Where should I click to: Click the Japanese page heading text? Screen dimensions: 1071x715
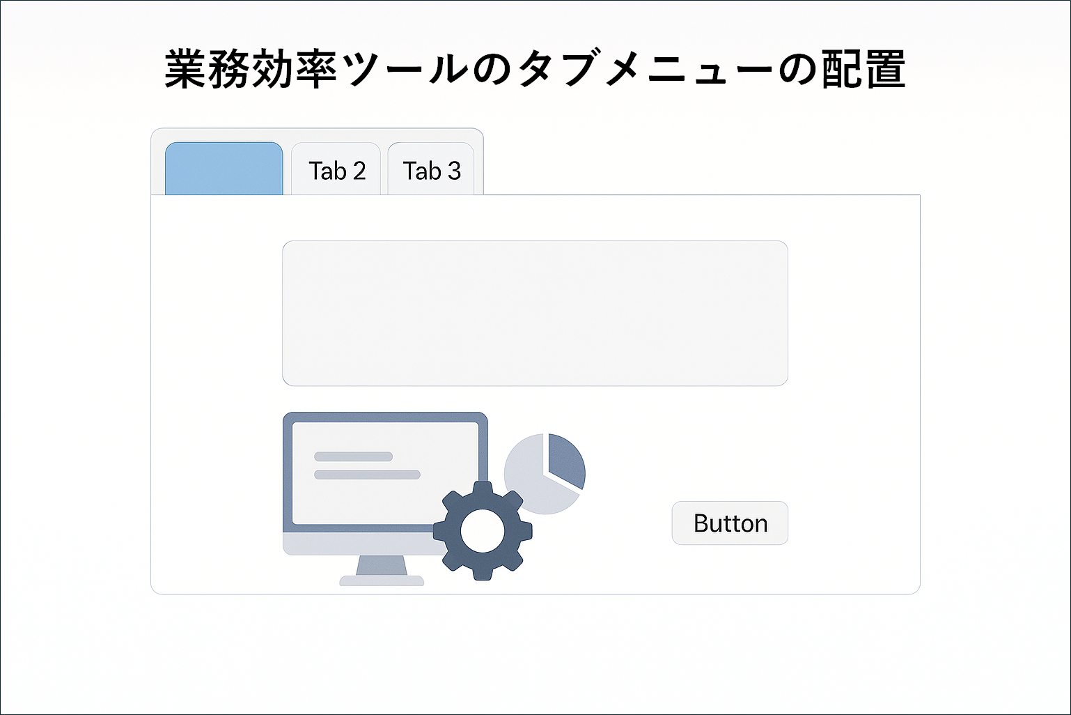(x=535, y=70)
